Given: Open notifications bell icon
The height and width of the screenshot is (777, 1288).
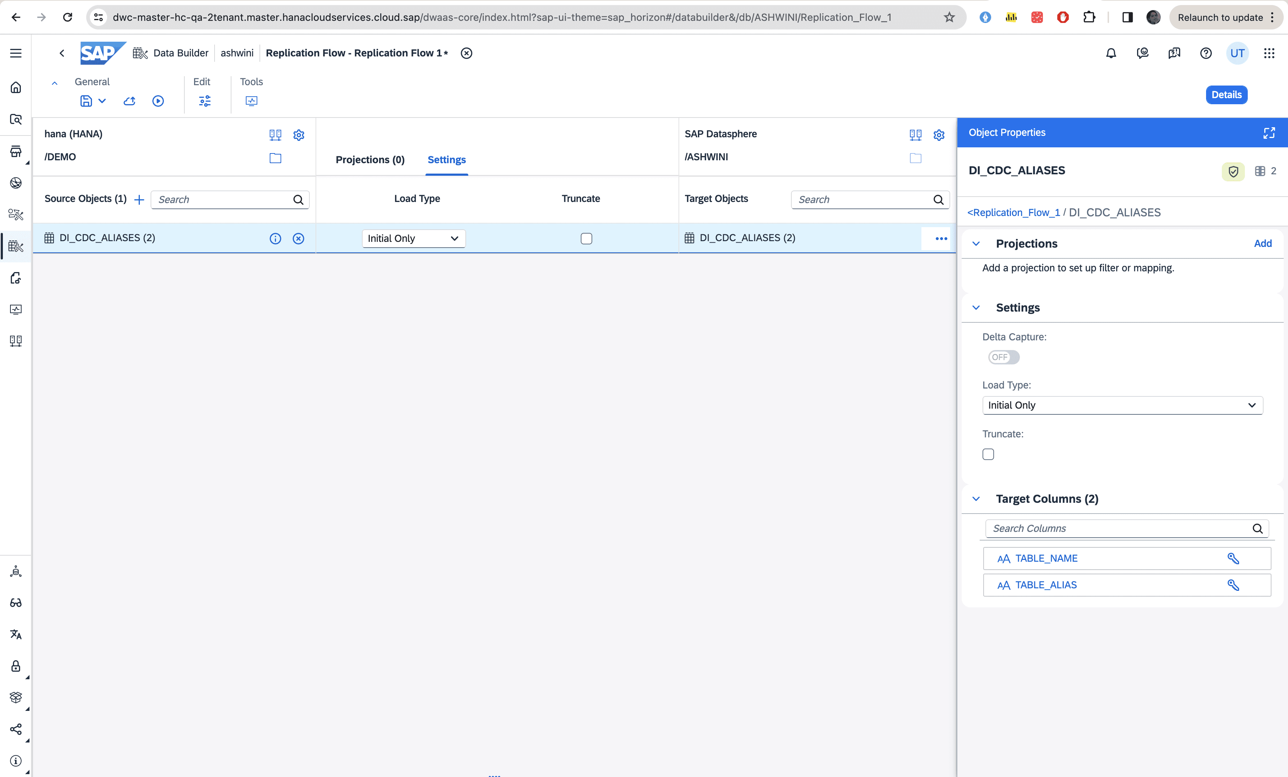Looking at the screenshot, I should [1111, 53].
